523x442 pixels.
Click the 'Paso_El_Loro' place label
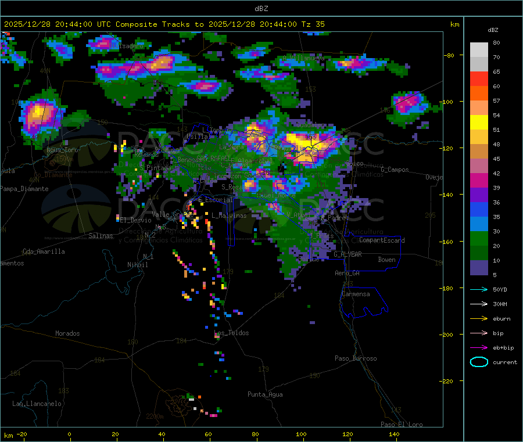[402, 425]
